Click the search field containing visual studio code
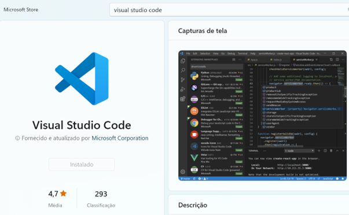Image resolution: width=349 pixels, height=215 pixels. [229, 10]
